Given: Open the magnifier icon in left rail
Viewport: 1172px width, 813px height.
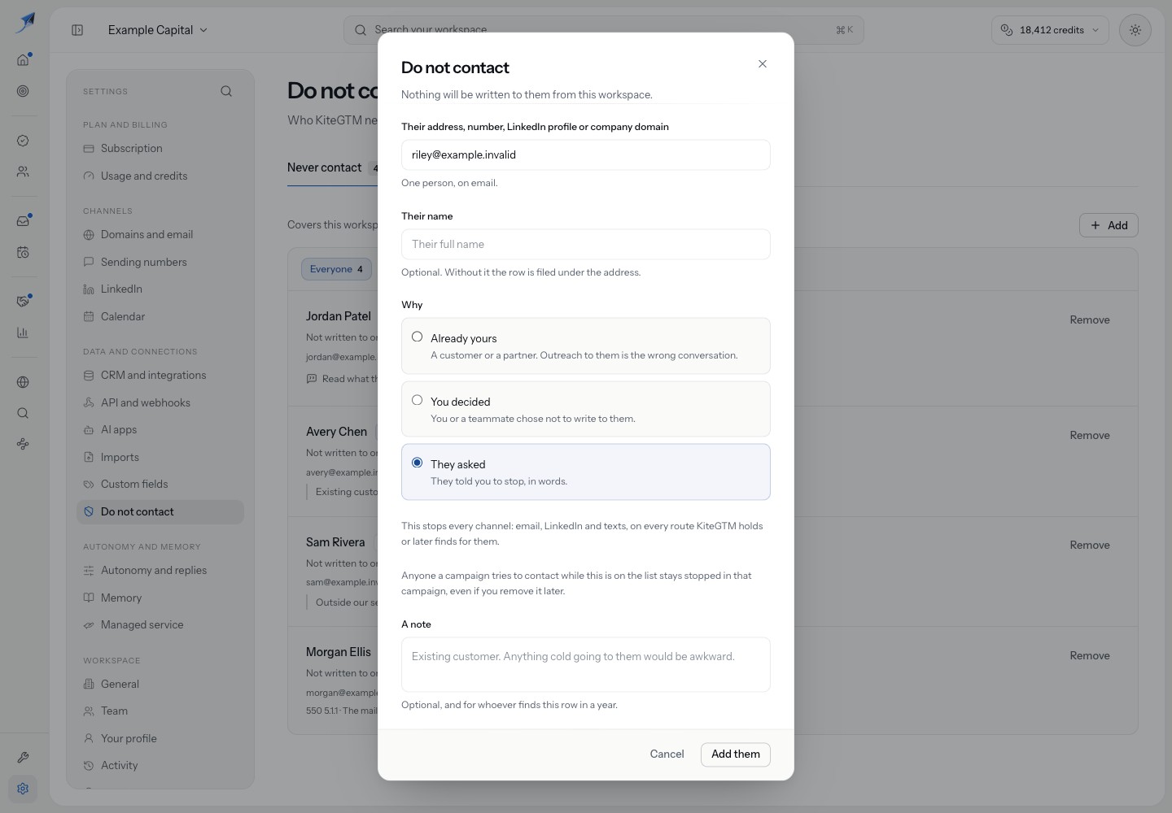Looking at the screenshot, I should click(23, 413).
